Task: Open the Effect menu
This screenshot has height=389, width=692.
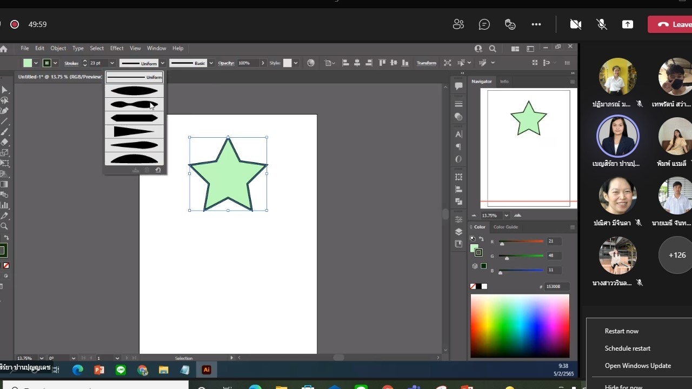Action: coord(117,48)
